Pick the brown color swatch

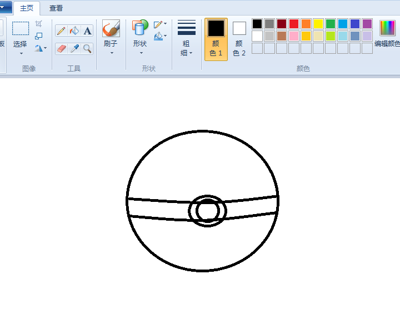pyautogui.click(x=282, y=36)
